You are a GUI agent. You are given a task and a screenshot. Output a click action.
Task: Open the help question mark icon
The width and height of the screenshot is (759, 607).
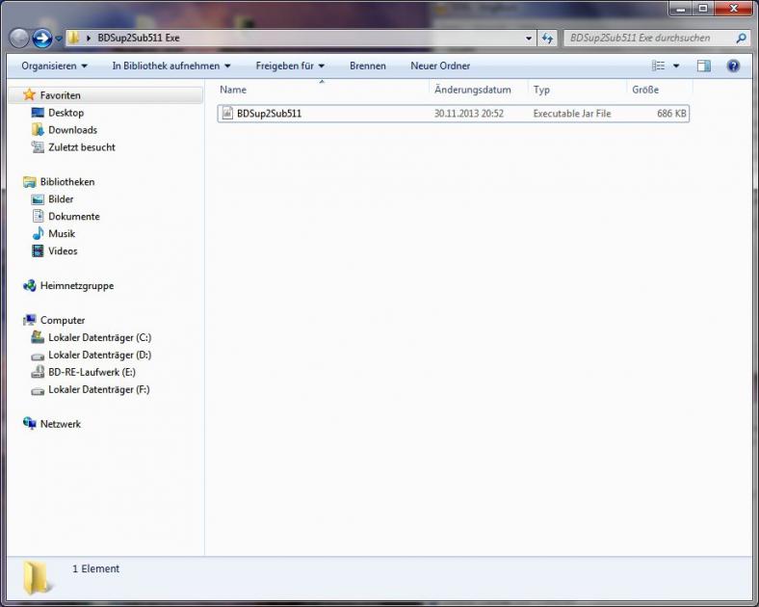[733, 66]
